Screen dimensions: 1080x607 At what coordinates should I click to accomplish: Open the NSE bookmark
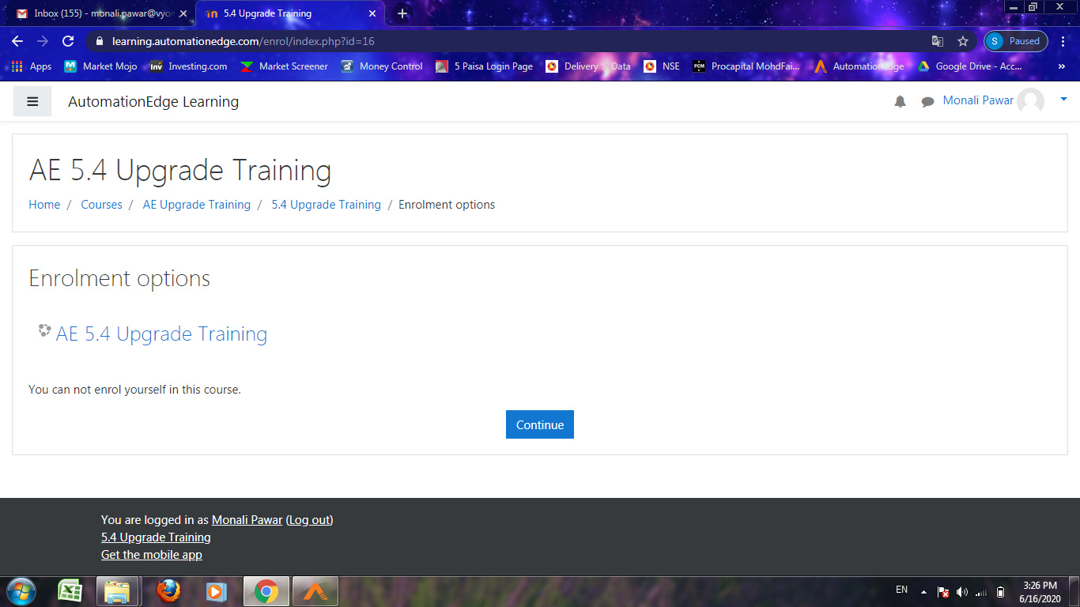pyautogui.click(x=661, y=66)
